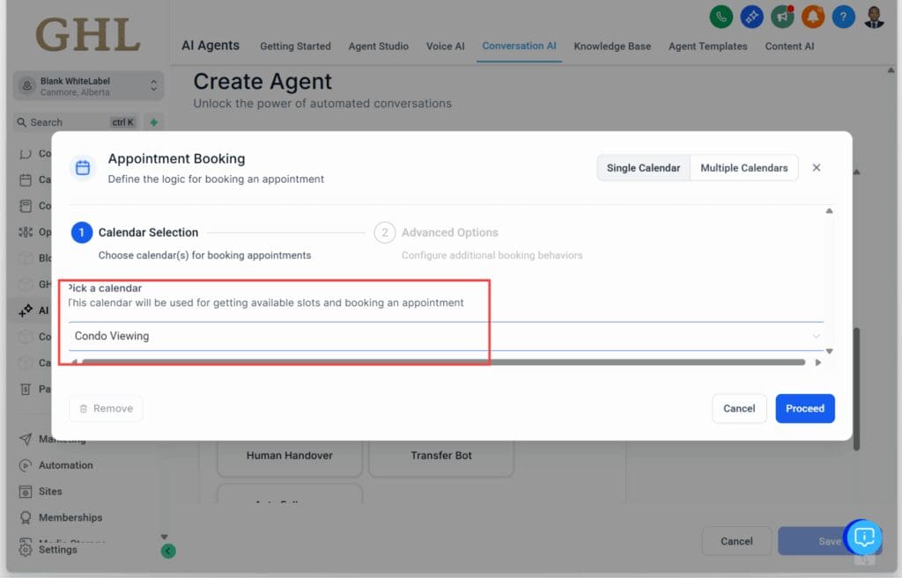Screen dimensions: 902x578
Task: Click the Proceed button
Action: [804, 408]
